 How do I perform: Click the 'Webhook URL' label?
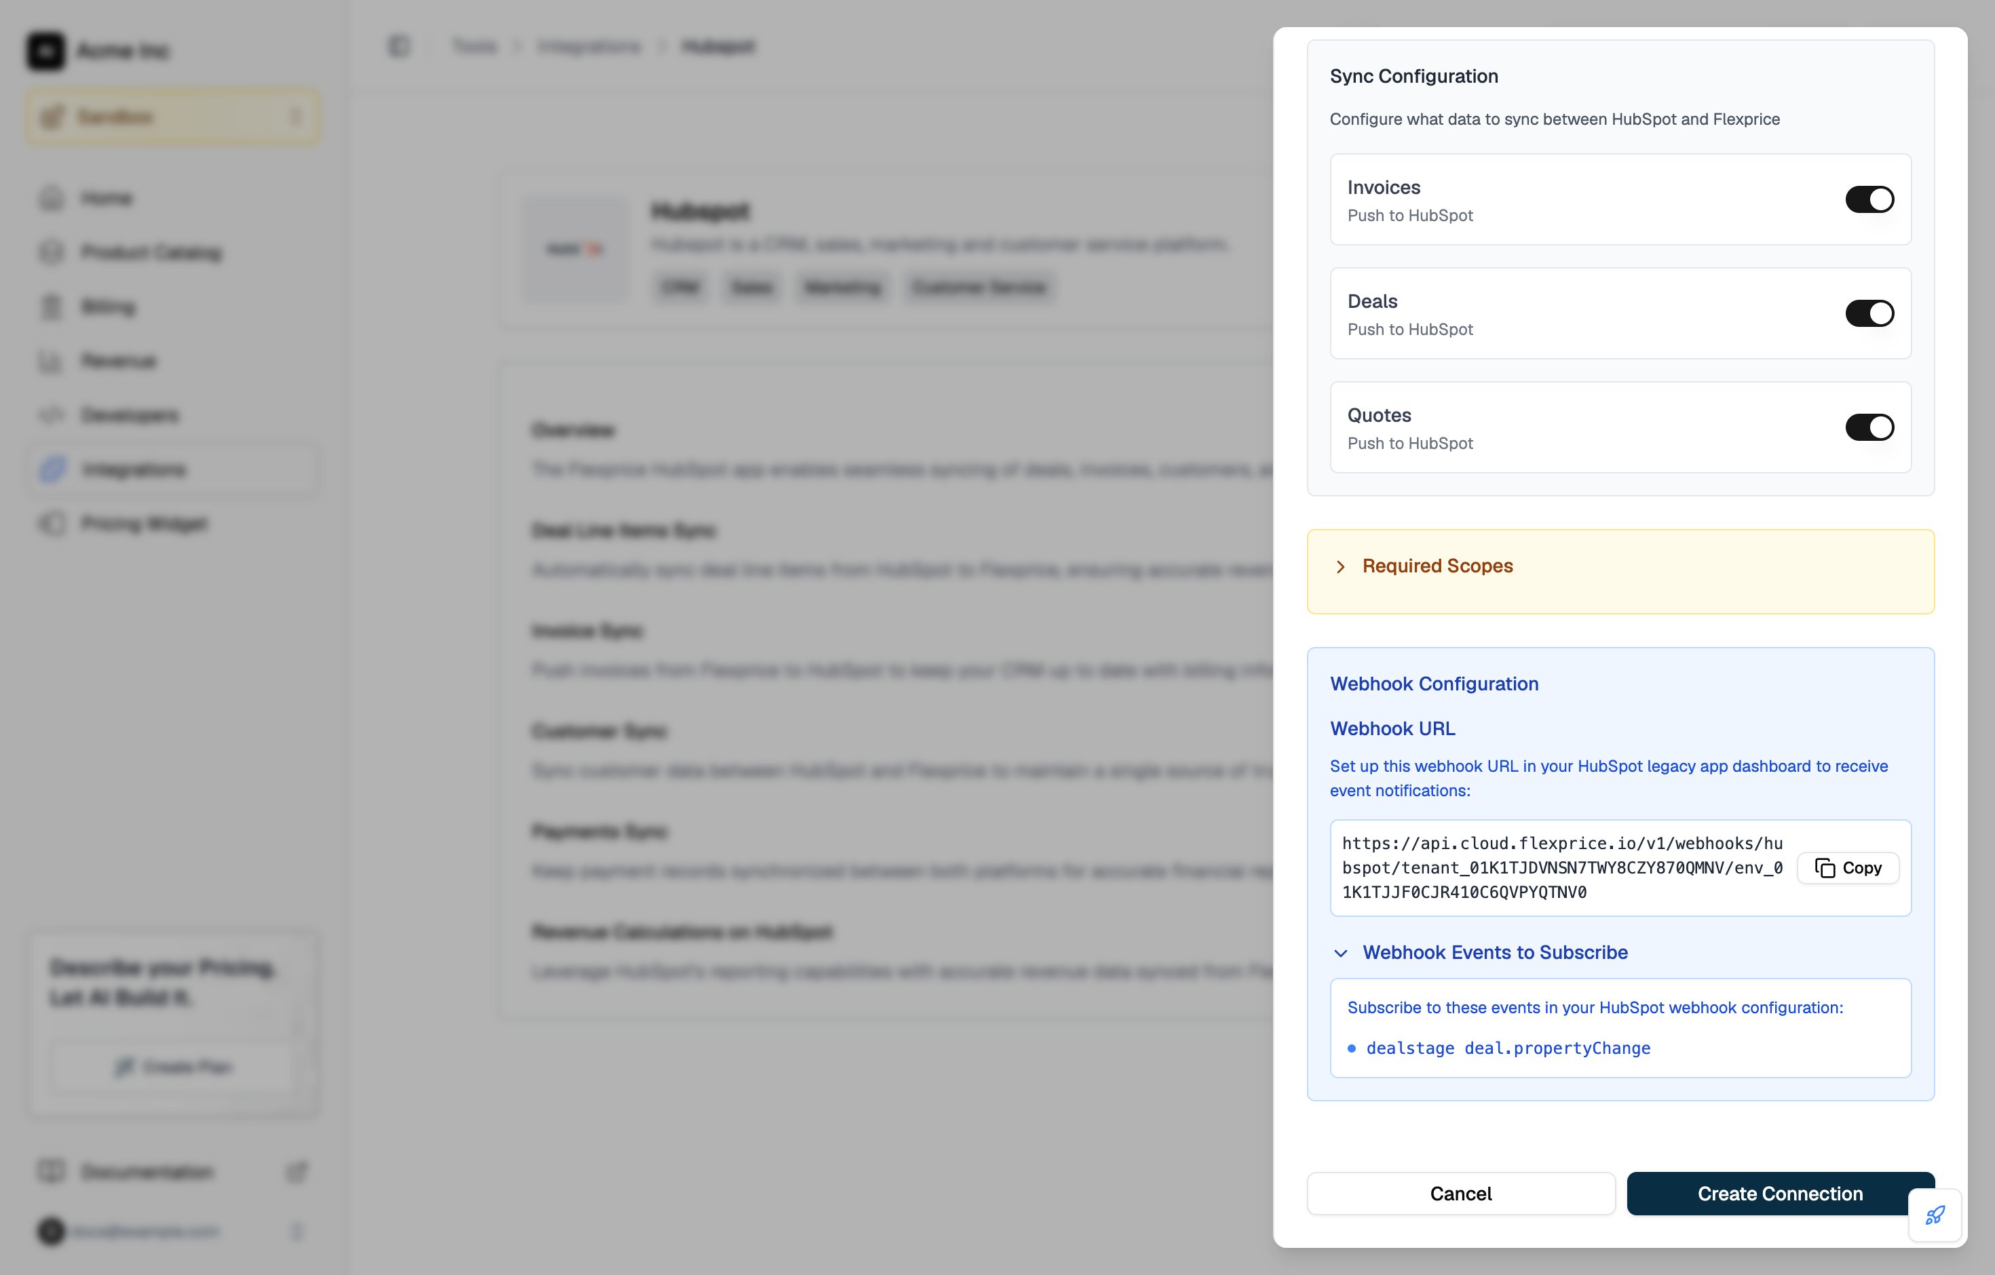point(1392,728)
